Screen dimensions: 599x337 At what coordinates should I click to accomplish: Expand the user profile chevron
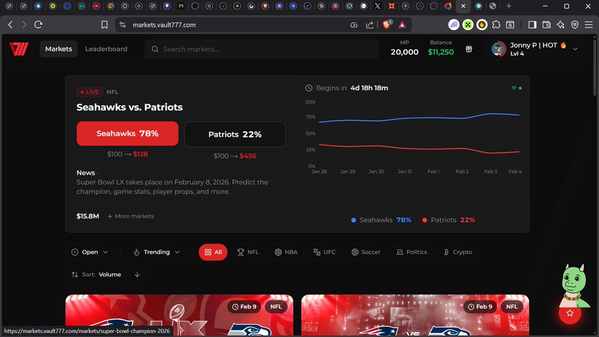pos(575,49)
